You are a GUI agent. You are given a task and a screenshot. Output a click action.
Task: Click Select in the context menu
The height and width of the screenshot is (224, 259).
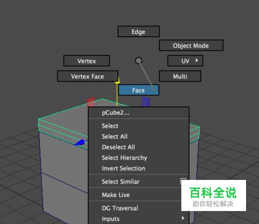coord(139,126)
